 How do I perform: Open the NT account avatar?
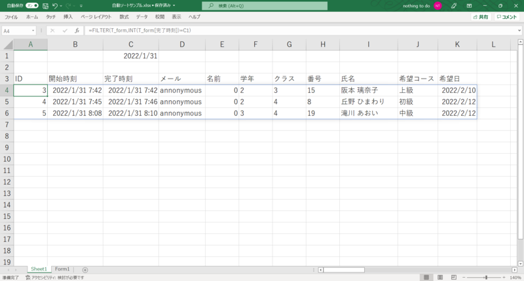438,6
